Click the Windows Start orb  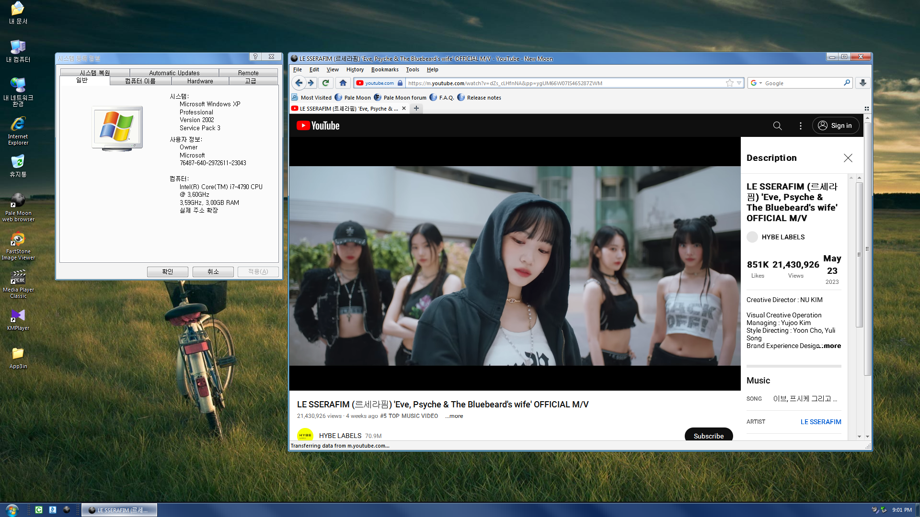point(12,510)
